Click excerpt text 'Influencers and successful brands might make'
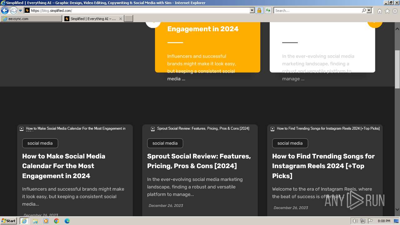The height and width of the screenshot is (225, 400). [x=73, y=189]
